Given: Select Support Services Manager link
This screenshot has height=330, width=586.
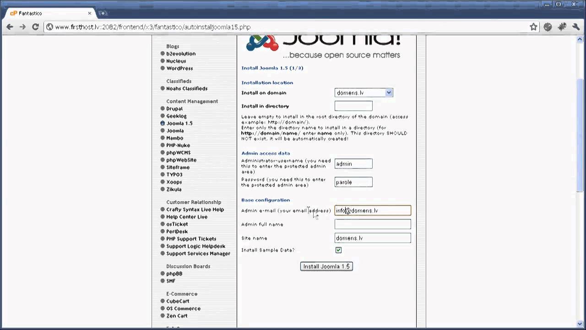Looking at the screenshot, I should (x=198, y=253).
